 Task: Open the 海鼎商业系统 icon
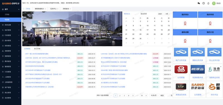(214, 69)
